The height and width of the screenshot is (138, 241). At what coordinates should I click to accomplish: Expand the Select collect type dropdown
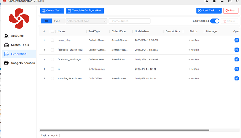(x=86, y=21)
